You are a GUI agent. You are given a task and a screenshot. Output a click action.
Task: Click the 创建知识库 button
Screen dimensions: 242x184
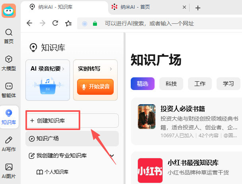(72, 121)
